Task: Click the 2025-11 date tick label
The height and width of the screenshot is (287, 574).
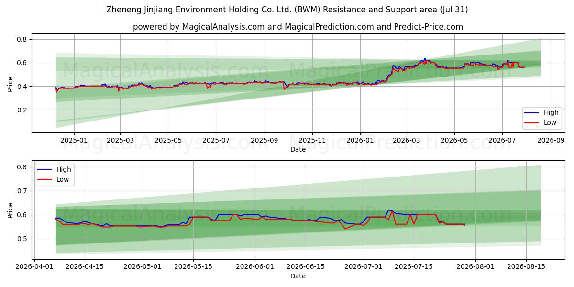Action: (312, 141)
